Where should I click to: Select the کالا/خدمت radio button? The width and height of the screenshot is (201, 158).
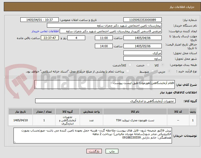tap(130, 65)
